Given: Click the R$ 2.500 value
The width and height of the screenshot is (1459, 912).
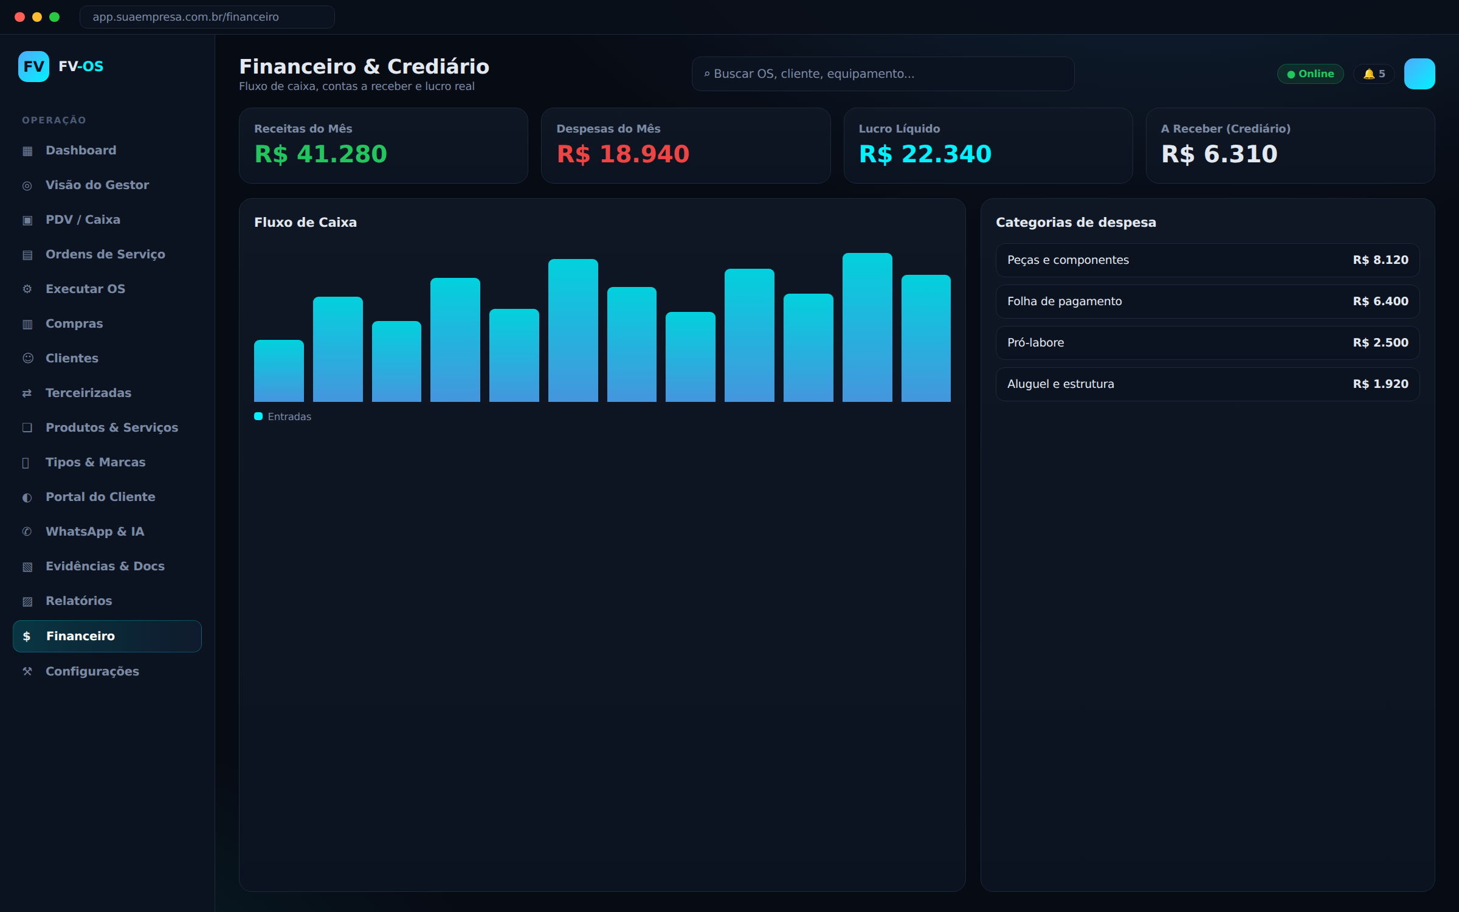Looking at the screenshot, I should [x=1381, y=343].
